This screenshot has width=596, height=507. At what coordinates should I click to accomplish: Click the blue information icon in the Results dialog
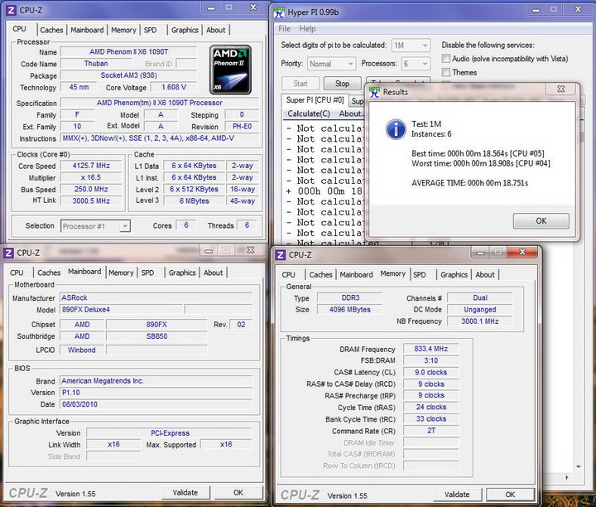coord(396,129)
